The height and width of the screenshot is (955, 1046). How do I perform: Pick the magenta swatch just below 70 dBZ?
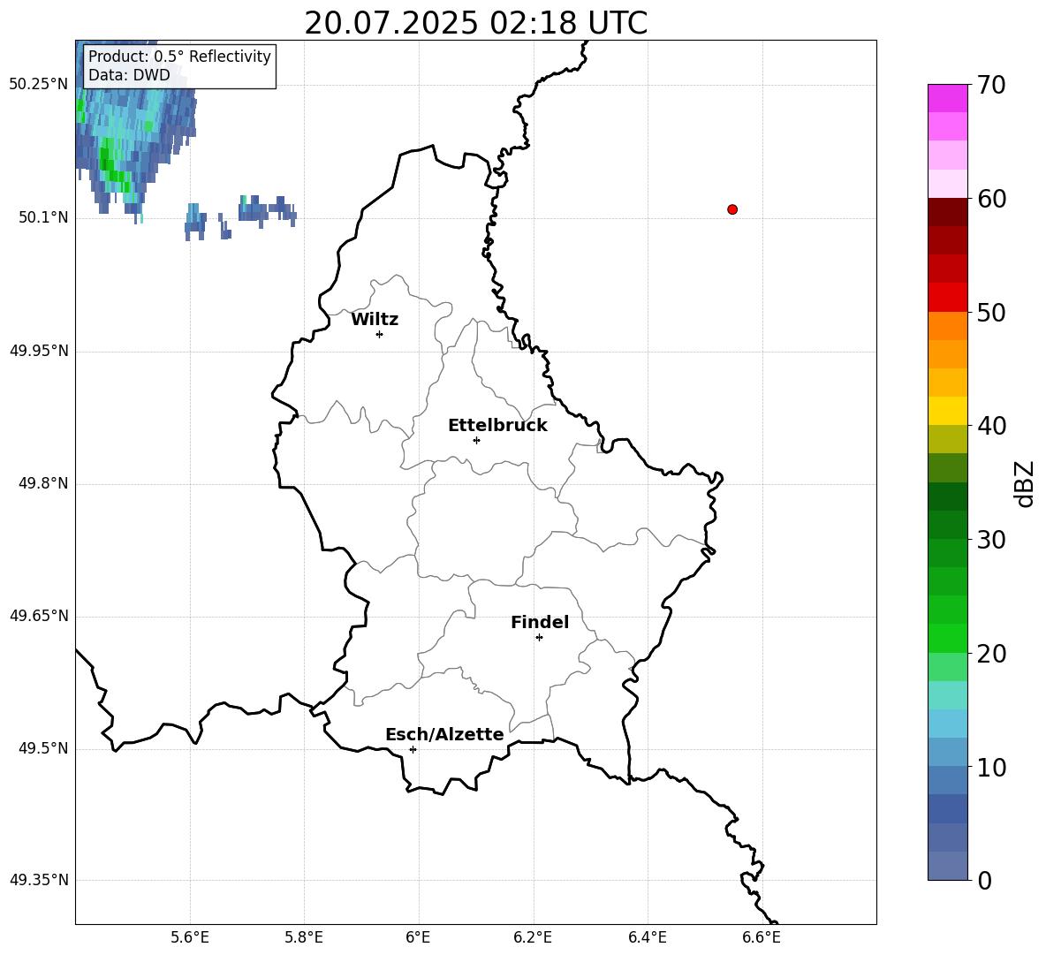pos(947,98)
